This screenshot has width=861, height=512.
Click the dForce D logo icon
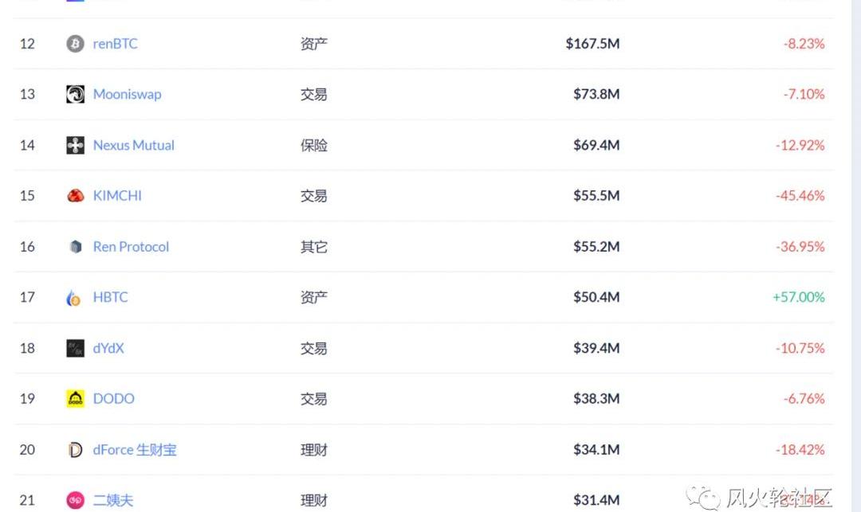[x=75, y=450]
